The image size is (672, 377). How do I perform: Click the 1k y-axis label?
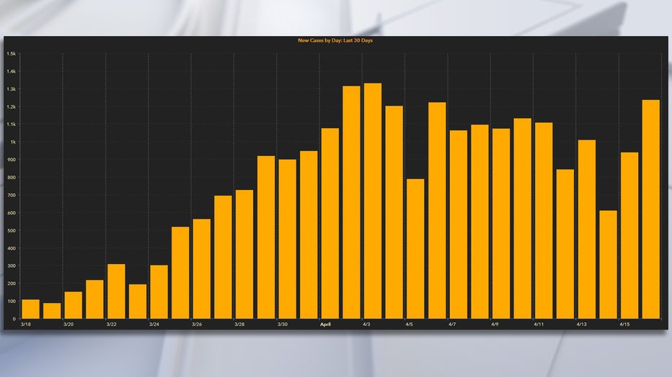13,142
